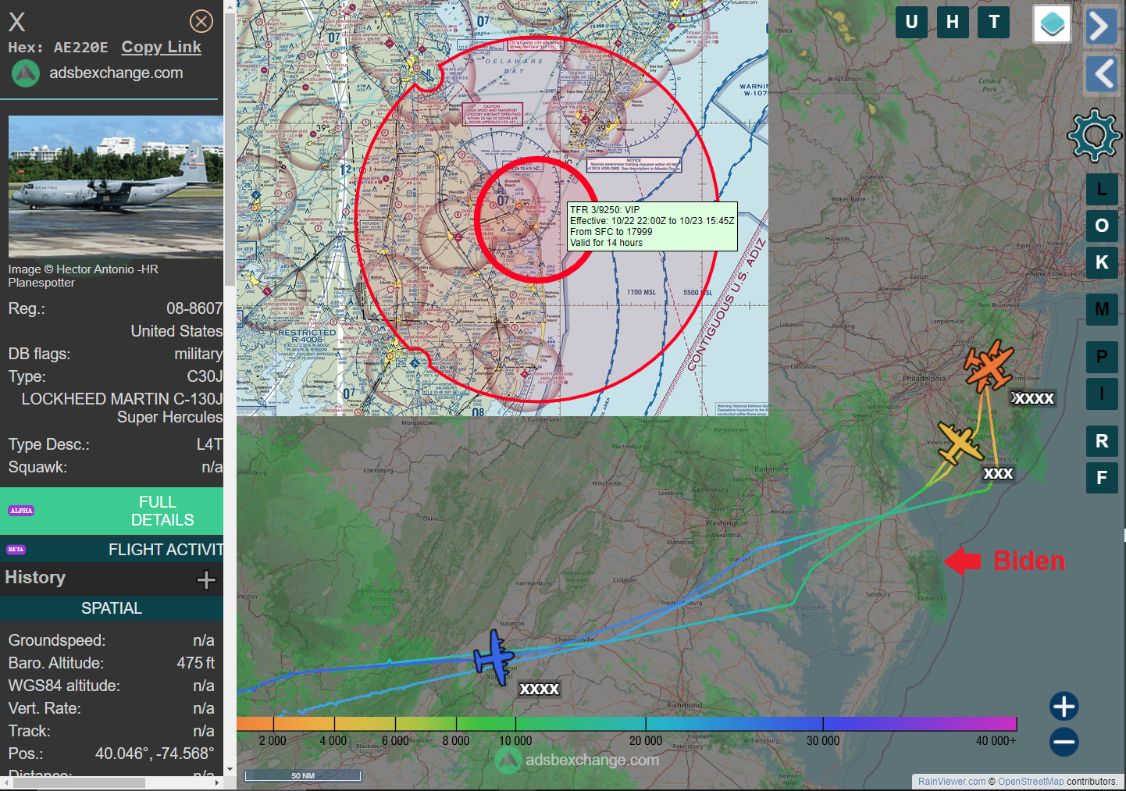Click the BETA badge on Flight Activity
Screen dimensions: 1126x791
16,550
